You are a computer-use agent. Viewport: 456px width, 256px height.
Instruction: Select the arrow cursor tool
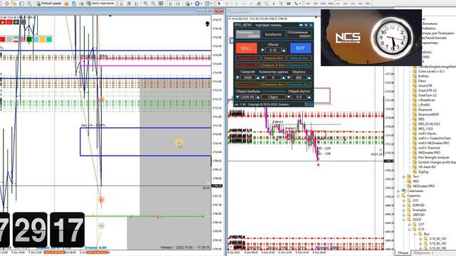(x=219, y=4)
